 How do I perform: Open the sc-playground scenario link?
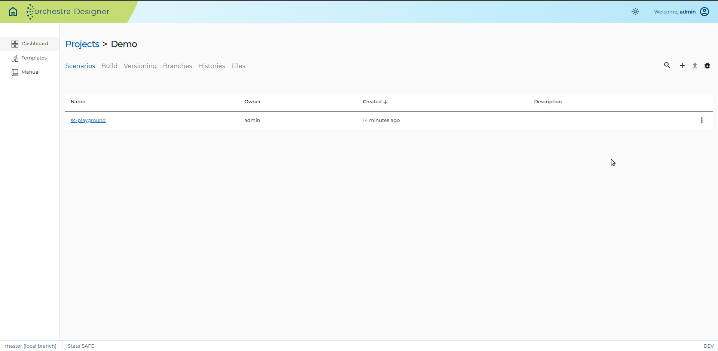[88, 120]
